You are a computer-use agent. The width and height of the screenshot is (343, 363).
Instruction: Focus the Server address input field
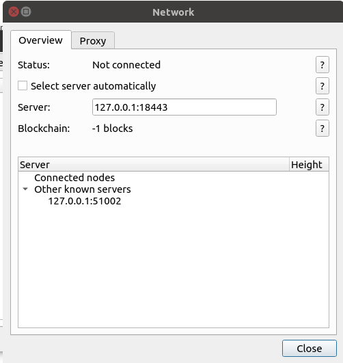click(184, 107)
